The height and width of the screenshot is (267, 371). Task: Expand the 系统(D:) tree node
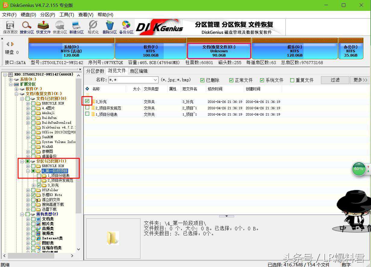[11, 79]
